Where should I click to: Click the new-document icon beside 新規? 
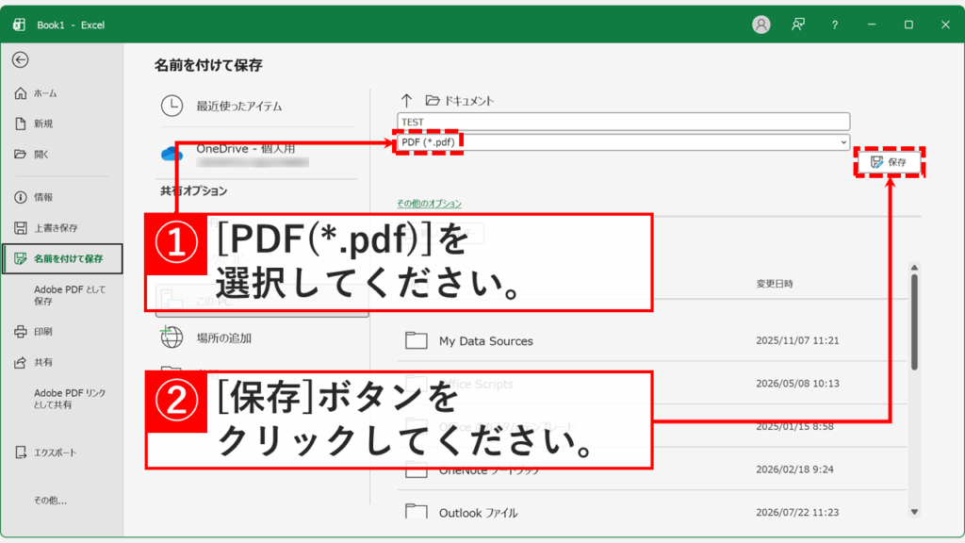pos(21,123)
